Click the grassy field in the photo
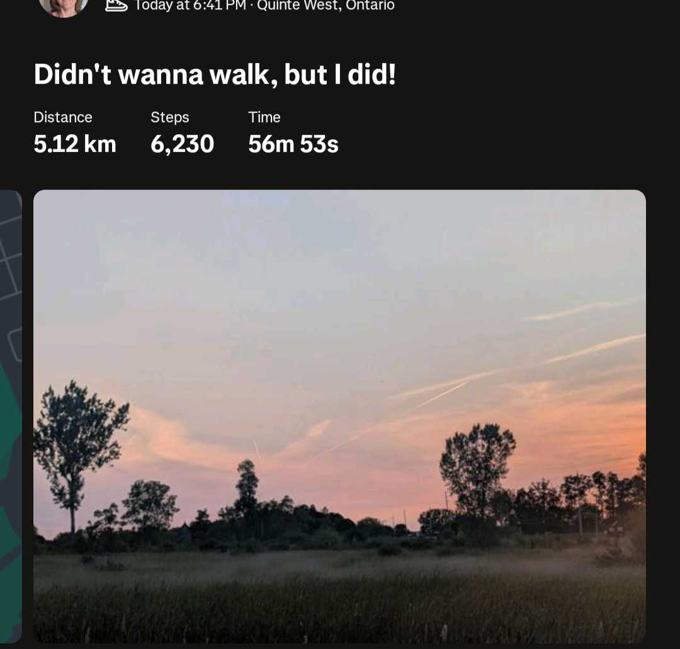This screenshot has height=649, width=680. coord(339,599)
